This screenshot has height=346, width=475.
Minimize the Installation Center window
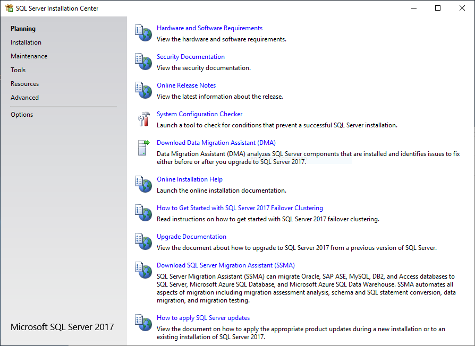pyautogui.click(x=414, y=8)
